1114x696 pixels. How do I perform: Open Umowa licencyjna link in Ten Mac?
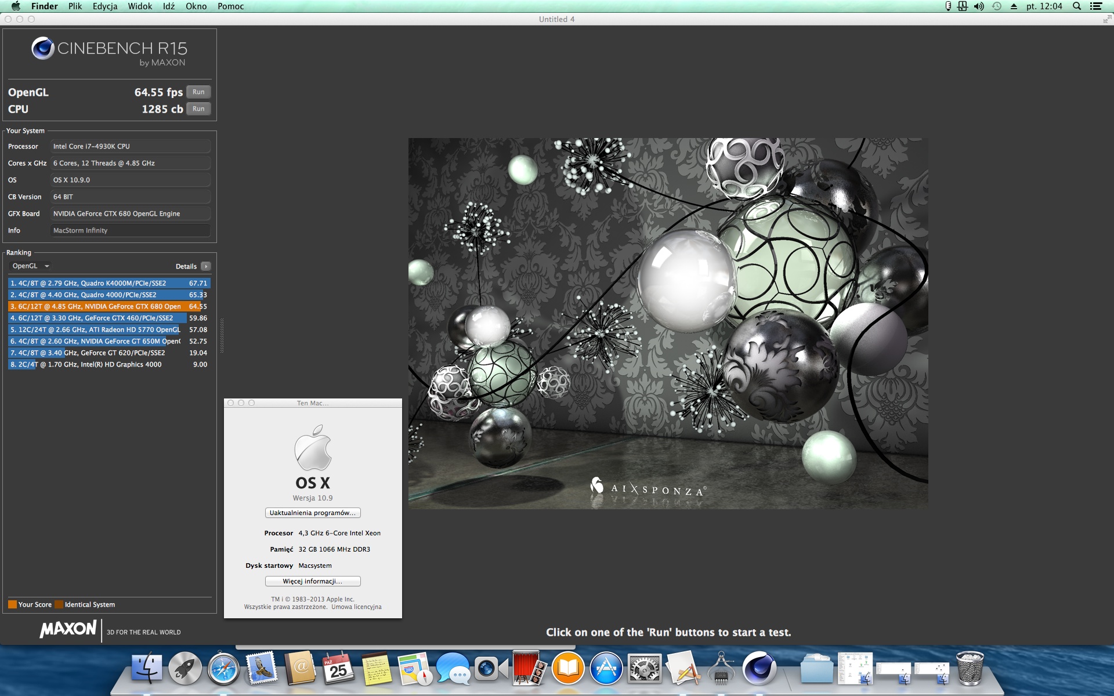[x=356, y=607]
